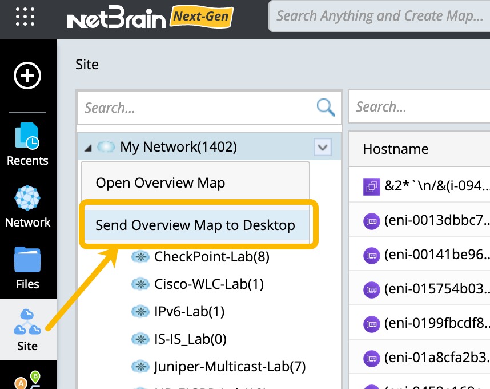Select IS-IS_Lab(0) site

click(190, 339)
